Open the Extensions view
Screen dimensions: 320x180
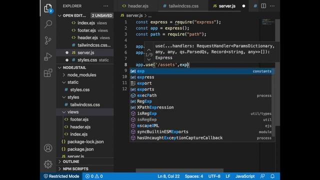click(x=48, y=73)
